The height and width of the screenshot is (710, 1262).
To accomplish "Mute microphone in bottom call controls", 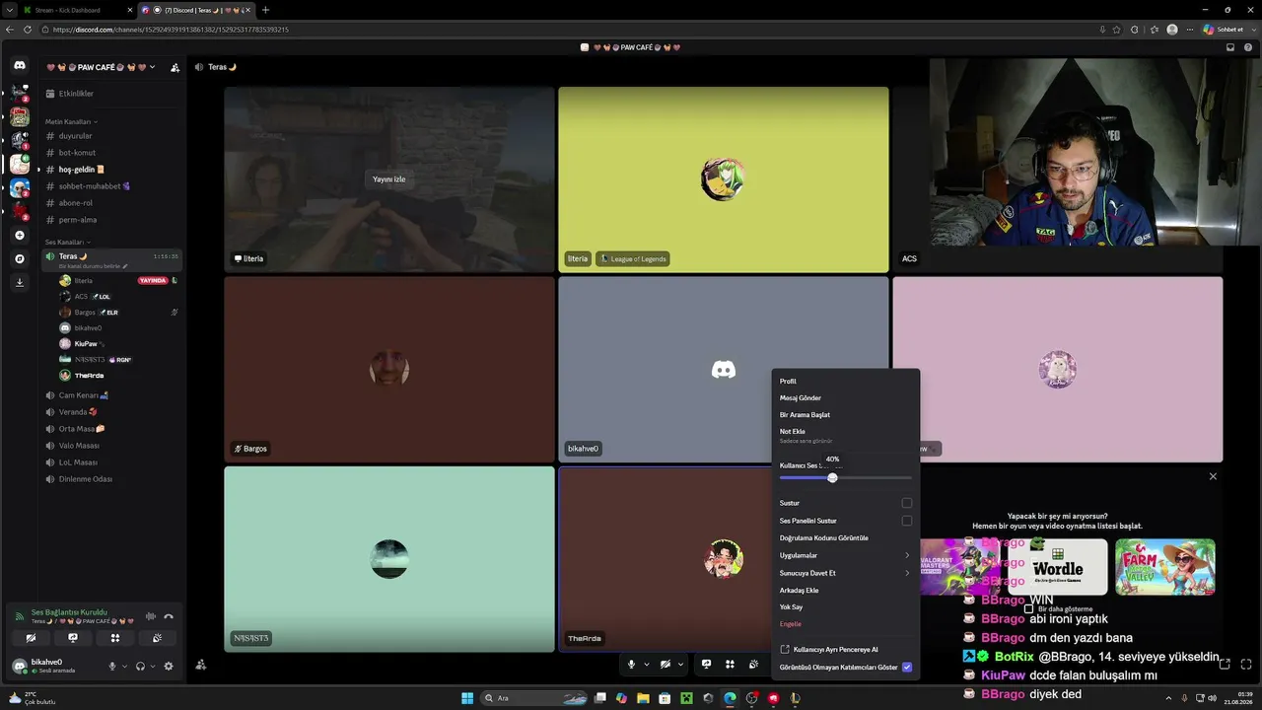I will tap(632, 665).
